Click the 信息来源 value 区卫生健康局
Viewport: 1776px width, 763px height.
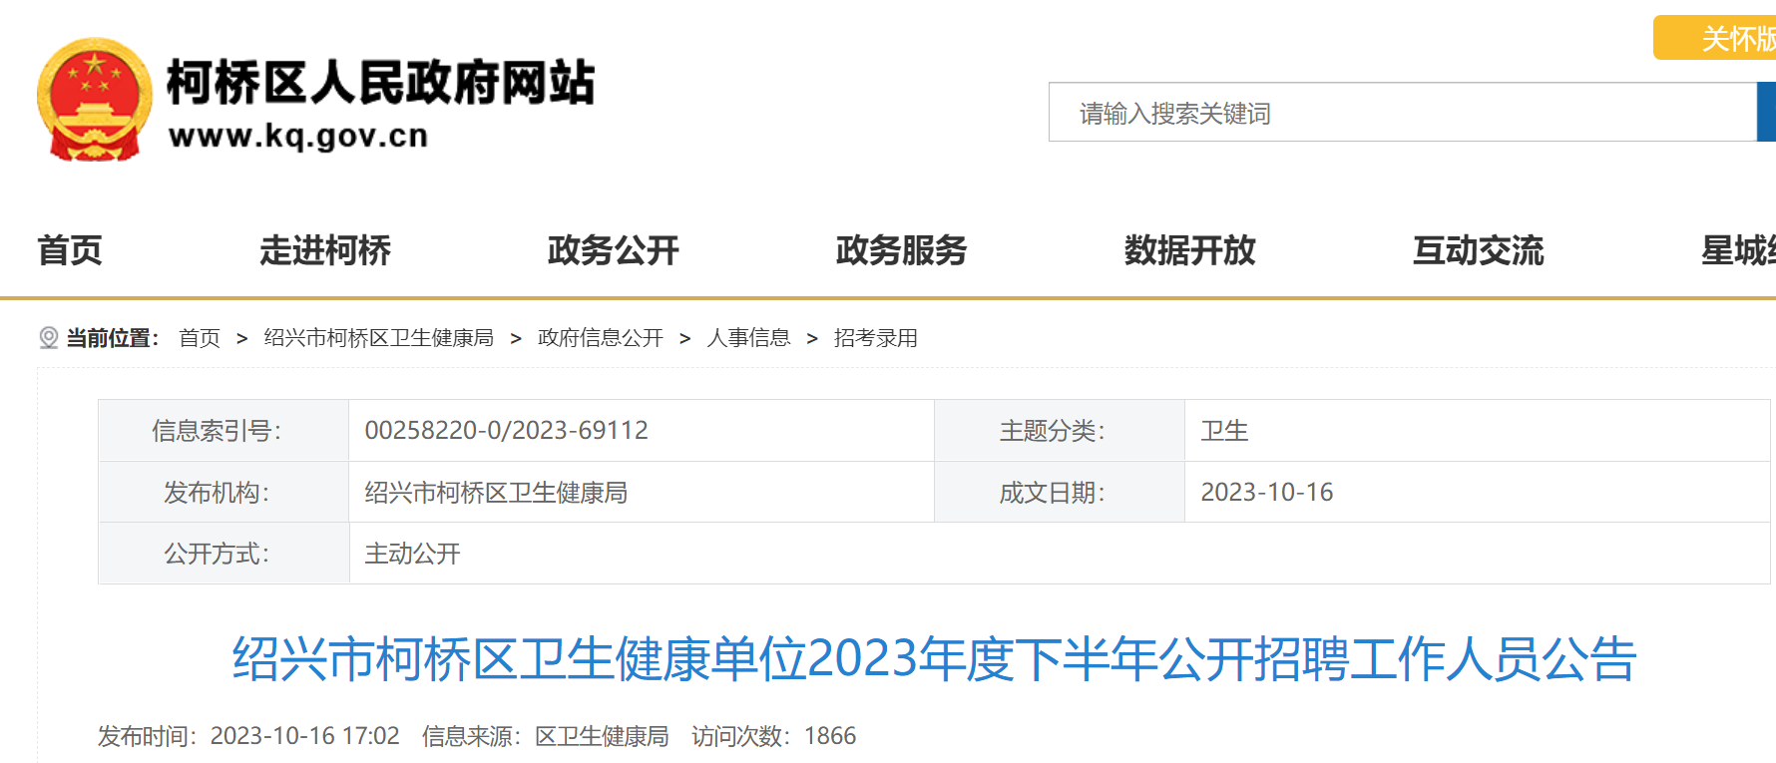pyautogui.click(x=603, y=736)
